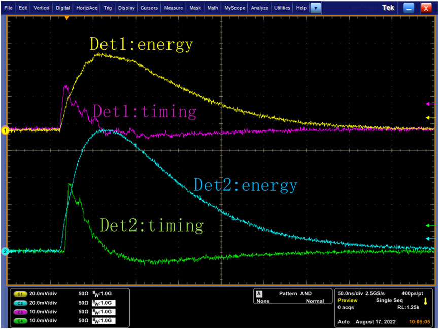This screenshot has width=439, height=329.
Task: Click the cyan level arrow at right edge
Action: point(430,239)
